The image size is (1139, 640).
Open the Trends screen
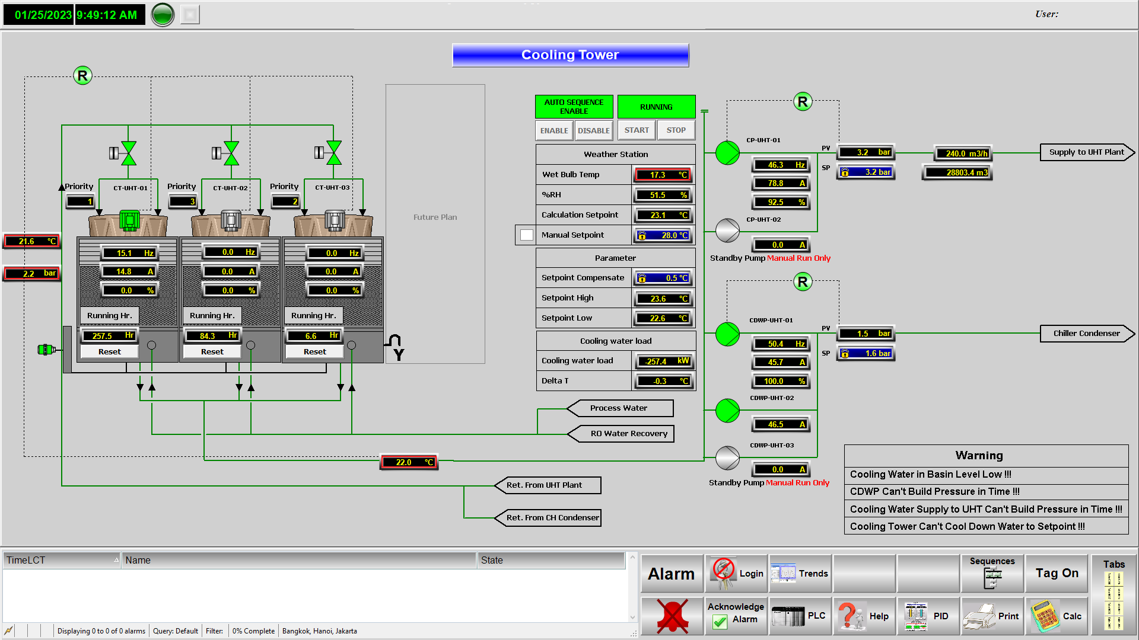(800, 574)
